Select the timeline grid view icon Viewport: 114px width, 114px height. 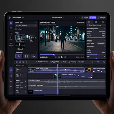tap(17, 62)
